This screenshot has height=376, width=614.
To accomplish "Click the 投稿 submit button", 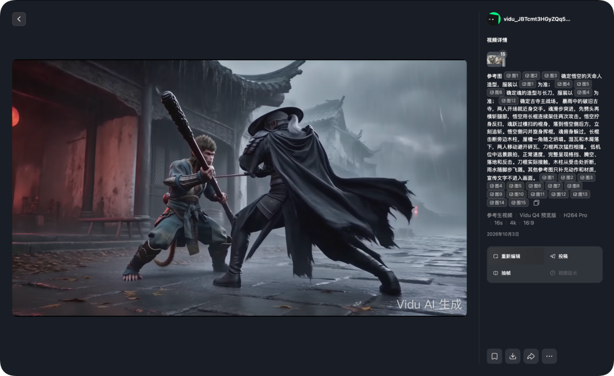I will click(573, 256).
